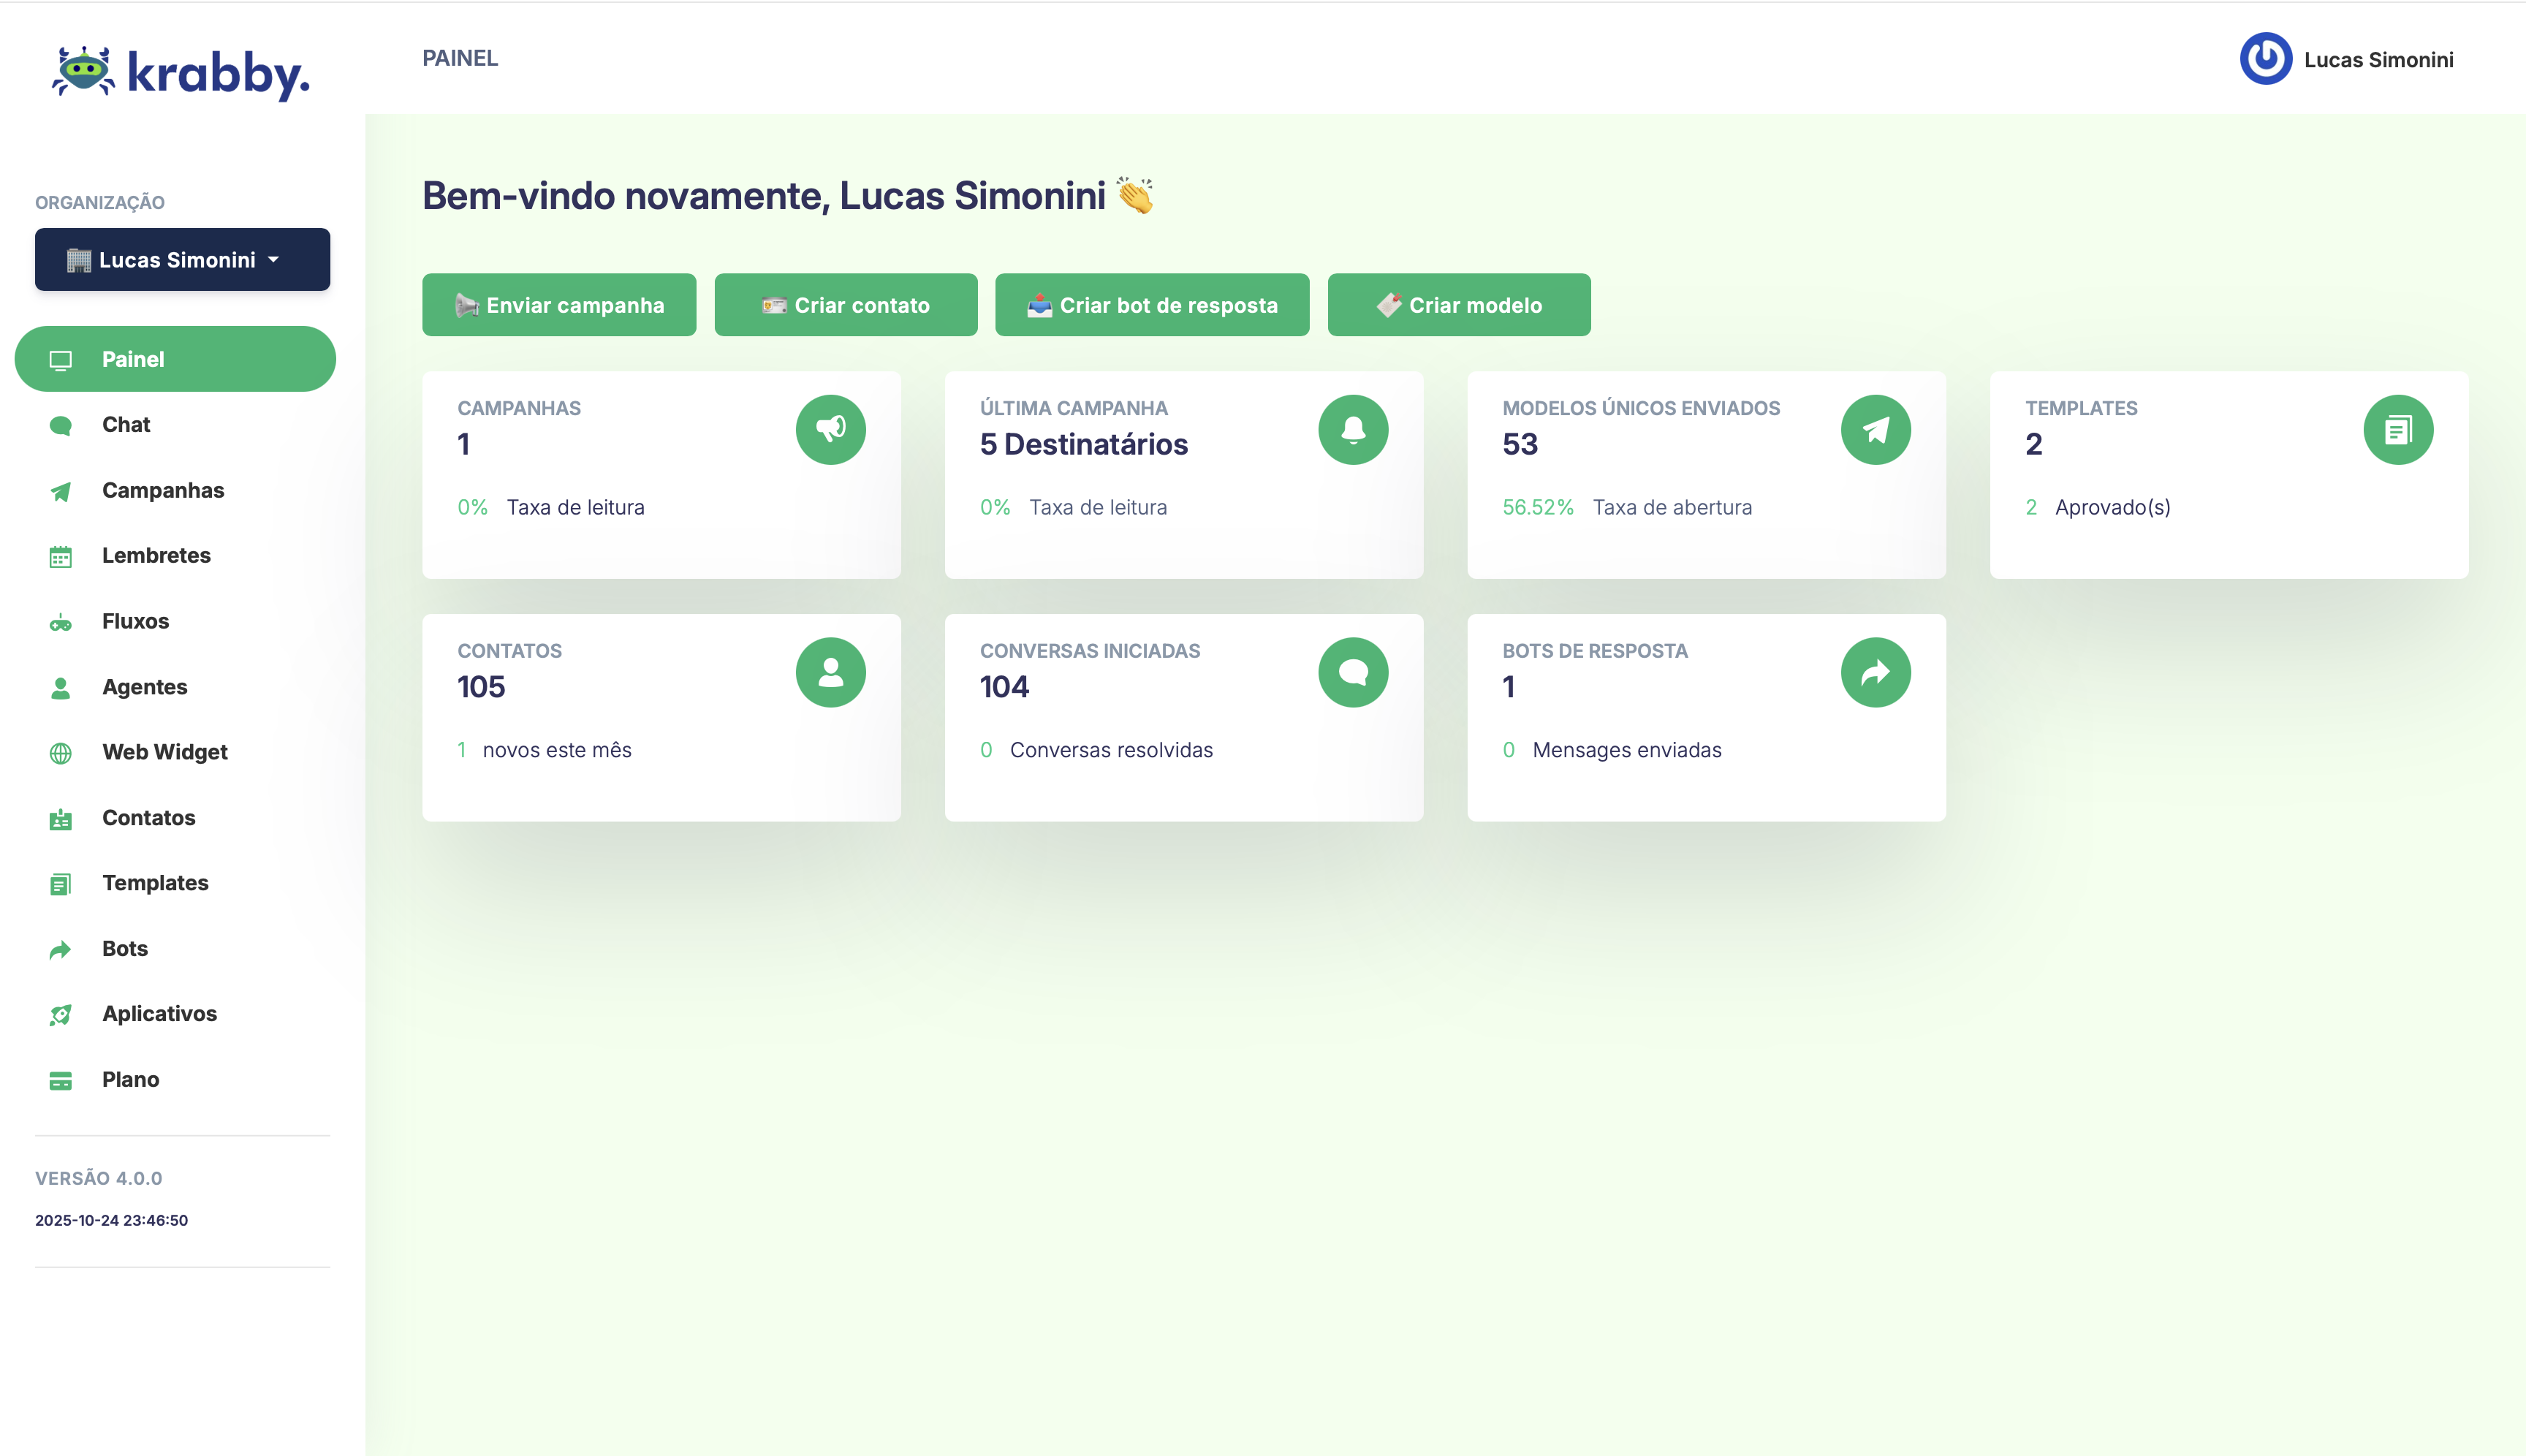Expand the Lucas Simonini organization dropdown
This screenshot has width=2526, height=1456.
click(x=182, y=260)
